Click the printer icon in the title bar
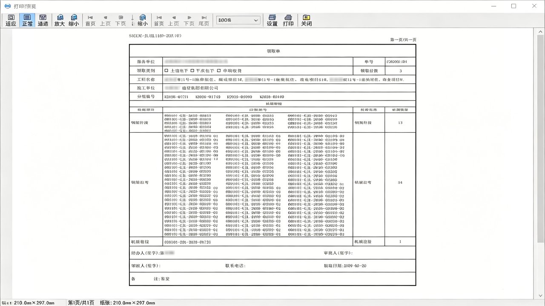 pos(7,6)
